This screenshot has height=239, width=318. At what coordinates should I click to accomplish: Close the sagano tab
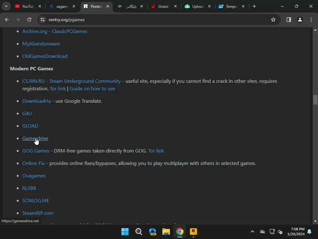point(74,6)
